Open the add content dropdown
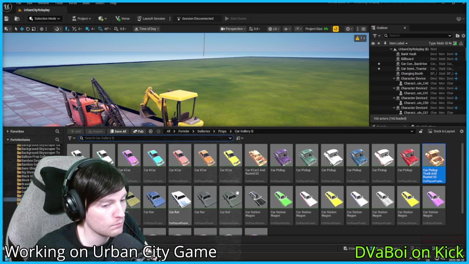This screenshot has width=469, height=264. 103,18
